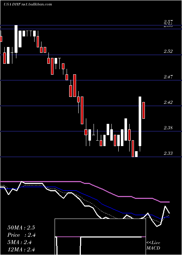Click the 'Price : 2.4' readout
This screenshot has width=182, height=255.
click(21, 235)
